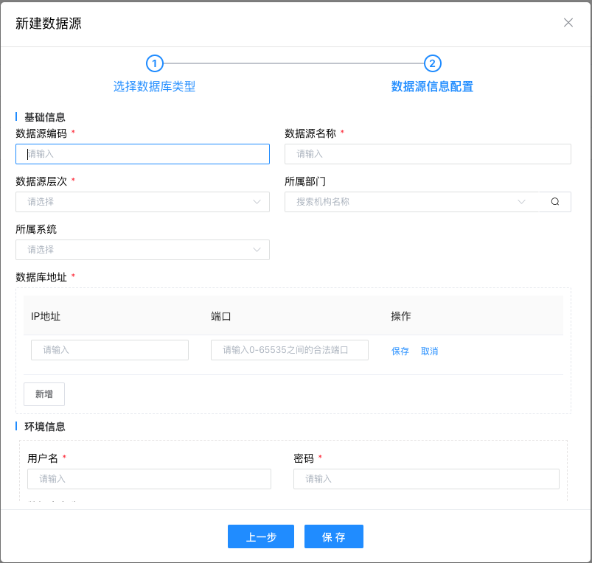
Task: Click the 端口 port input field
Action: point(290,350)
